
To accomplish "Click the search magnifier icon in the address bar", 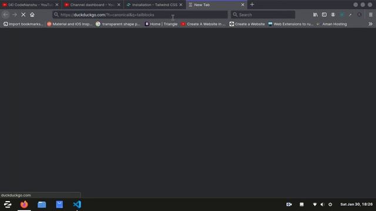I will 56,15.
